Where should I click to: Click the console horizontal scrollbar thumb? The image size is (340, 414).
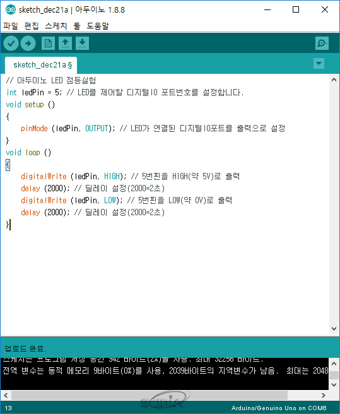tap(149, 395)
